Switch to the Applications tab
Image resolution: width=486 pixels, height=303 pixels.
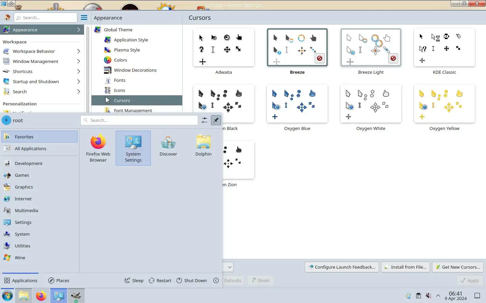(x=21, y=280)
